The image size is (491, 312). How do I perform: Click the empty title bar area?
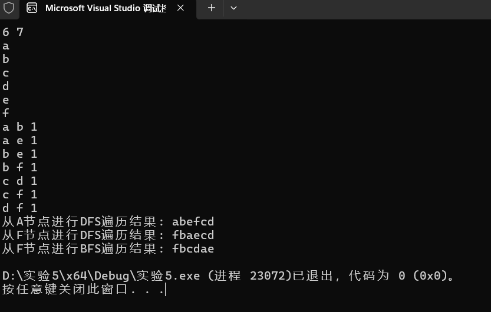pos(363,9)
